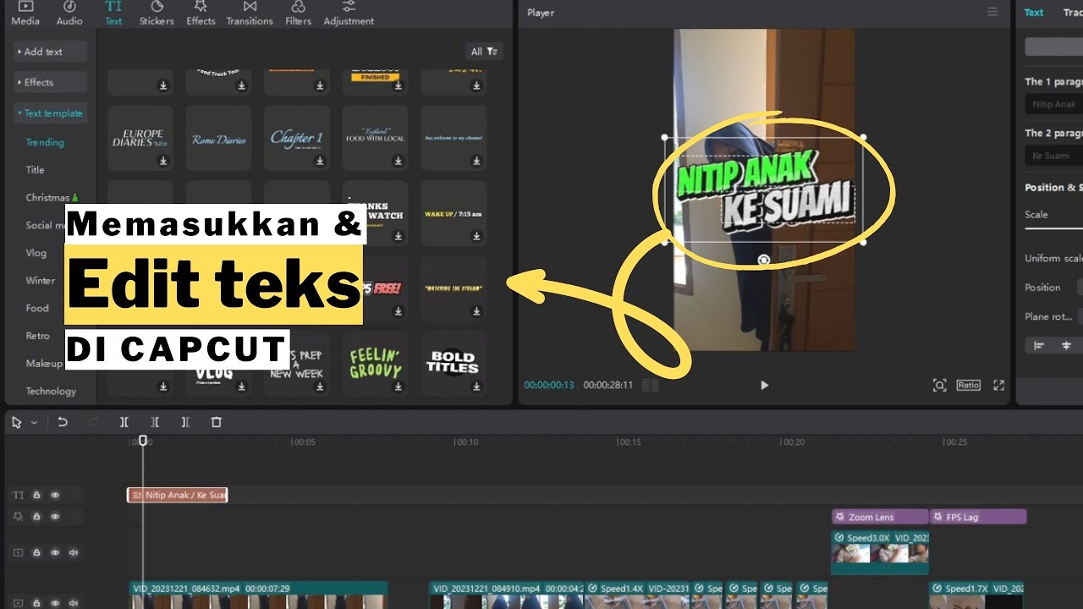
Task: Split the clip at the playhead
Action: (124, 422)
